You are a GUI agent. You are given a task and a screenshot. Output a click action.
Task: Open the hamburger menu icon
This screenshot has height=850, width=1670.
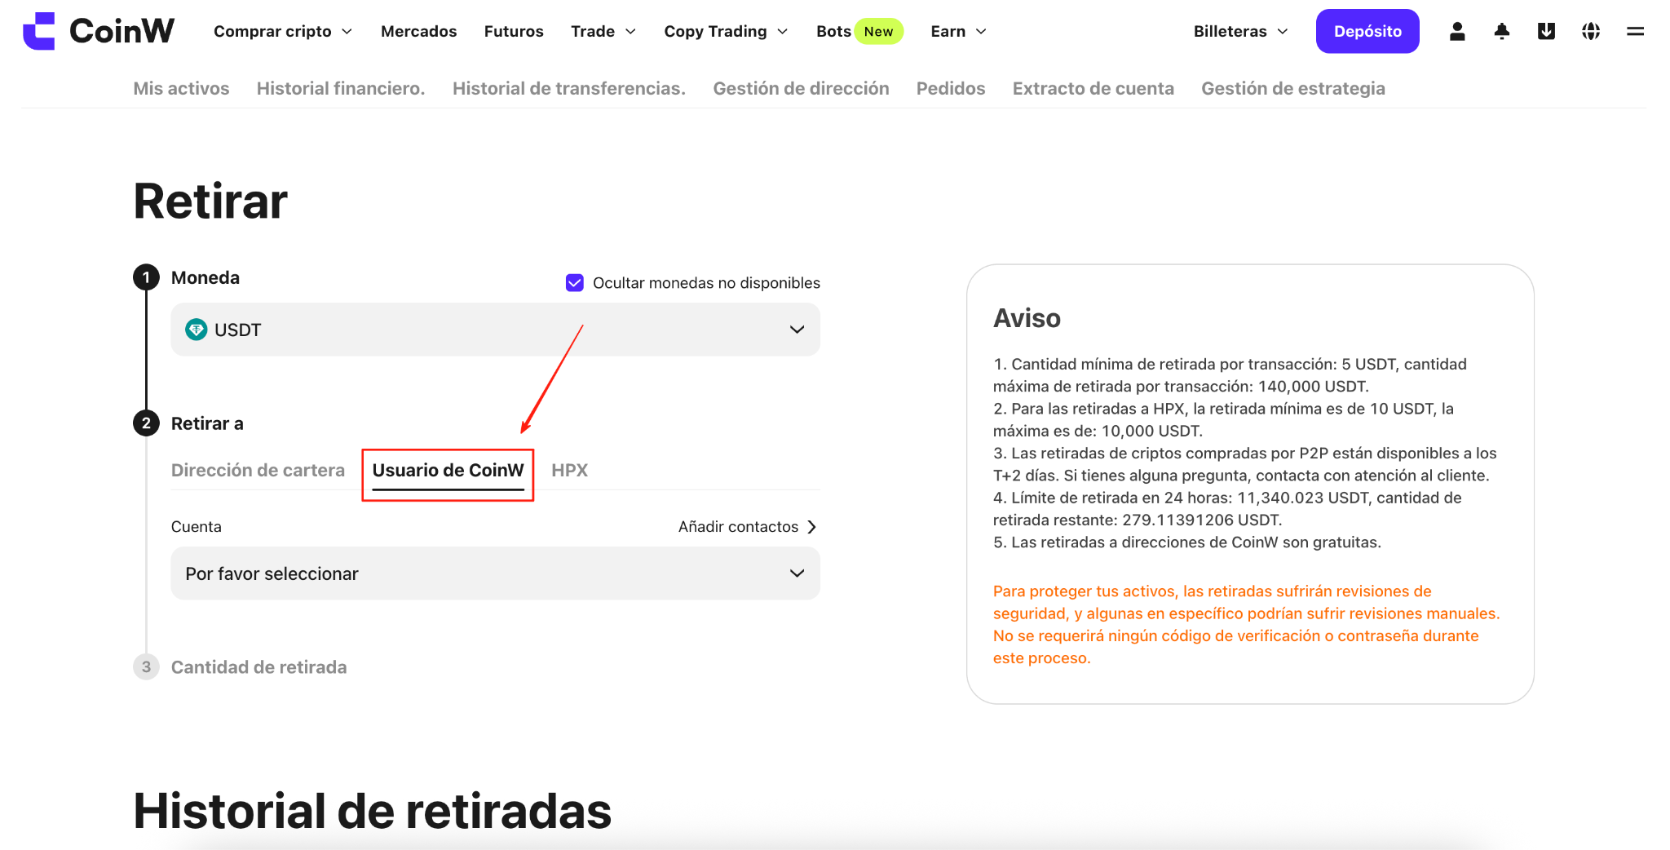tap(1635, 31)
